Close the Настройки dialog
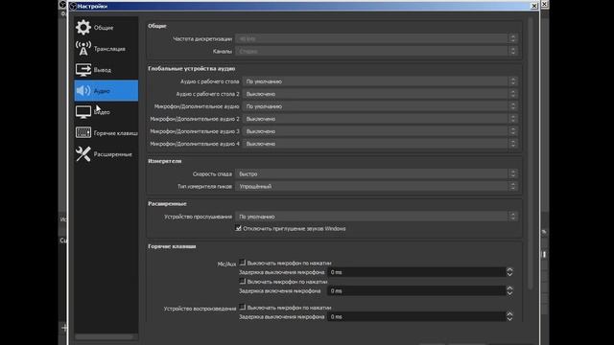This screenshot has width=614, height=345. coord(533,6)
